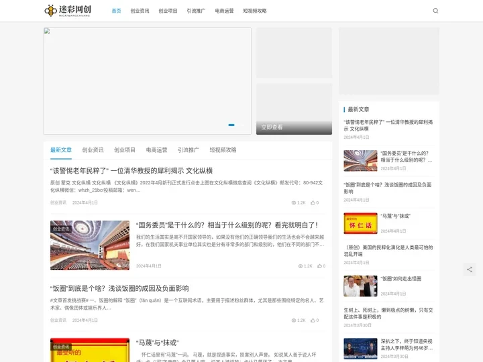Go to 首页 in the top navigation
The width and height of the screenshot is (483, 362).
tap(116, 11)
